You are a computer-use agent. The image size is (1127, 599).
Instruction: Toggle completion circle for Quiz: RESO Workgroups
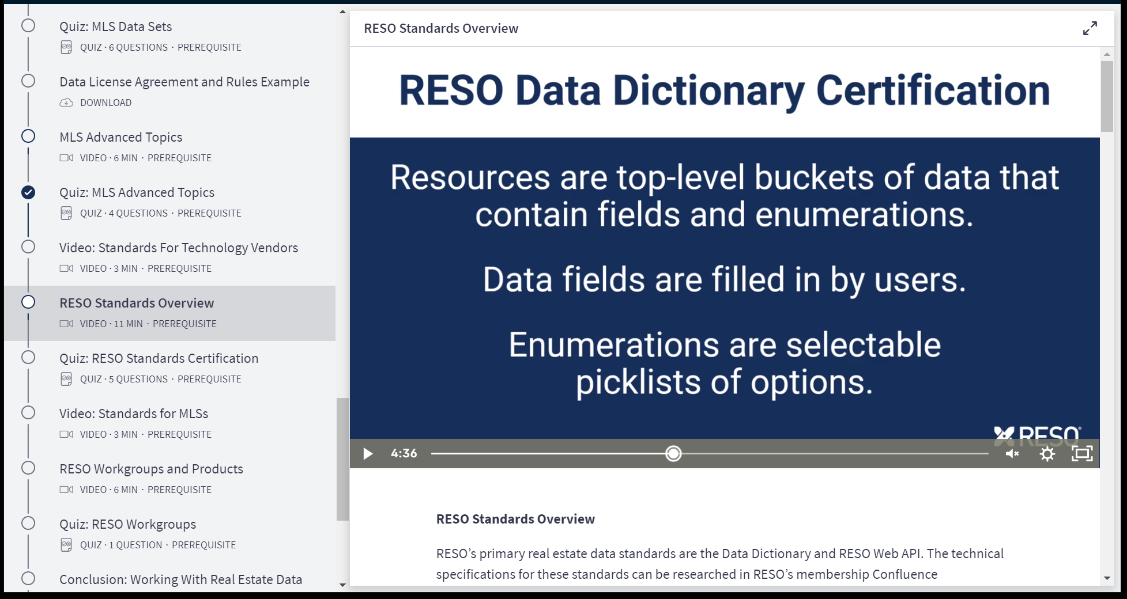(x=28, y=524)
